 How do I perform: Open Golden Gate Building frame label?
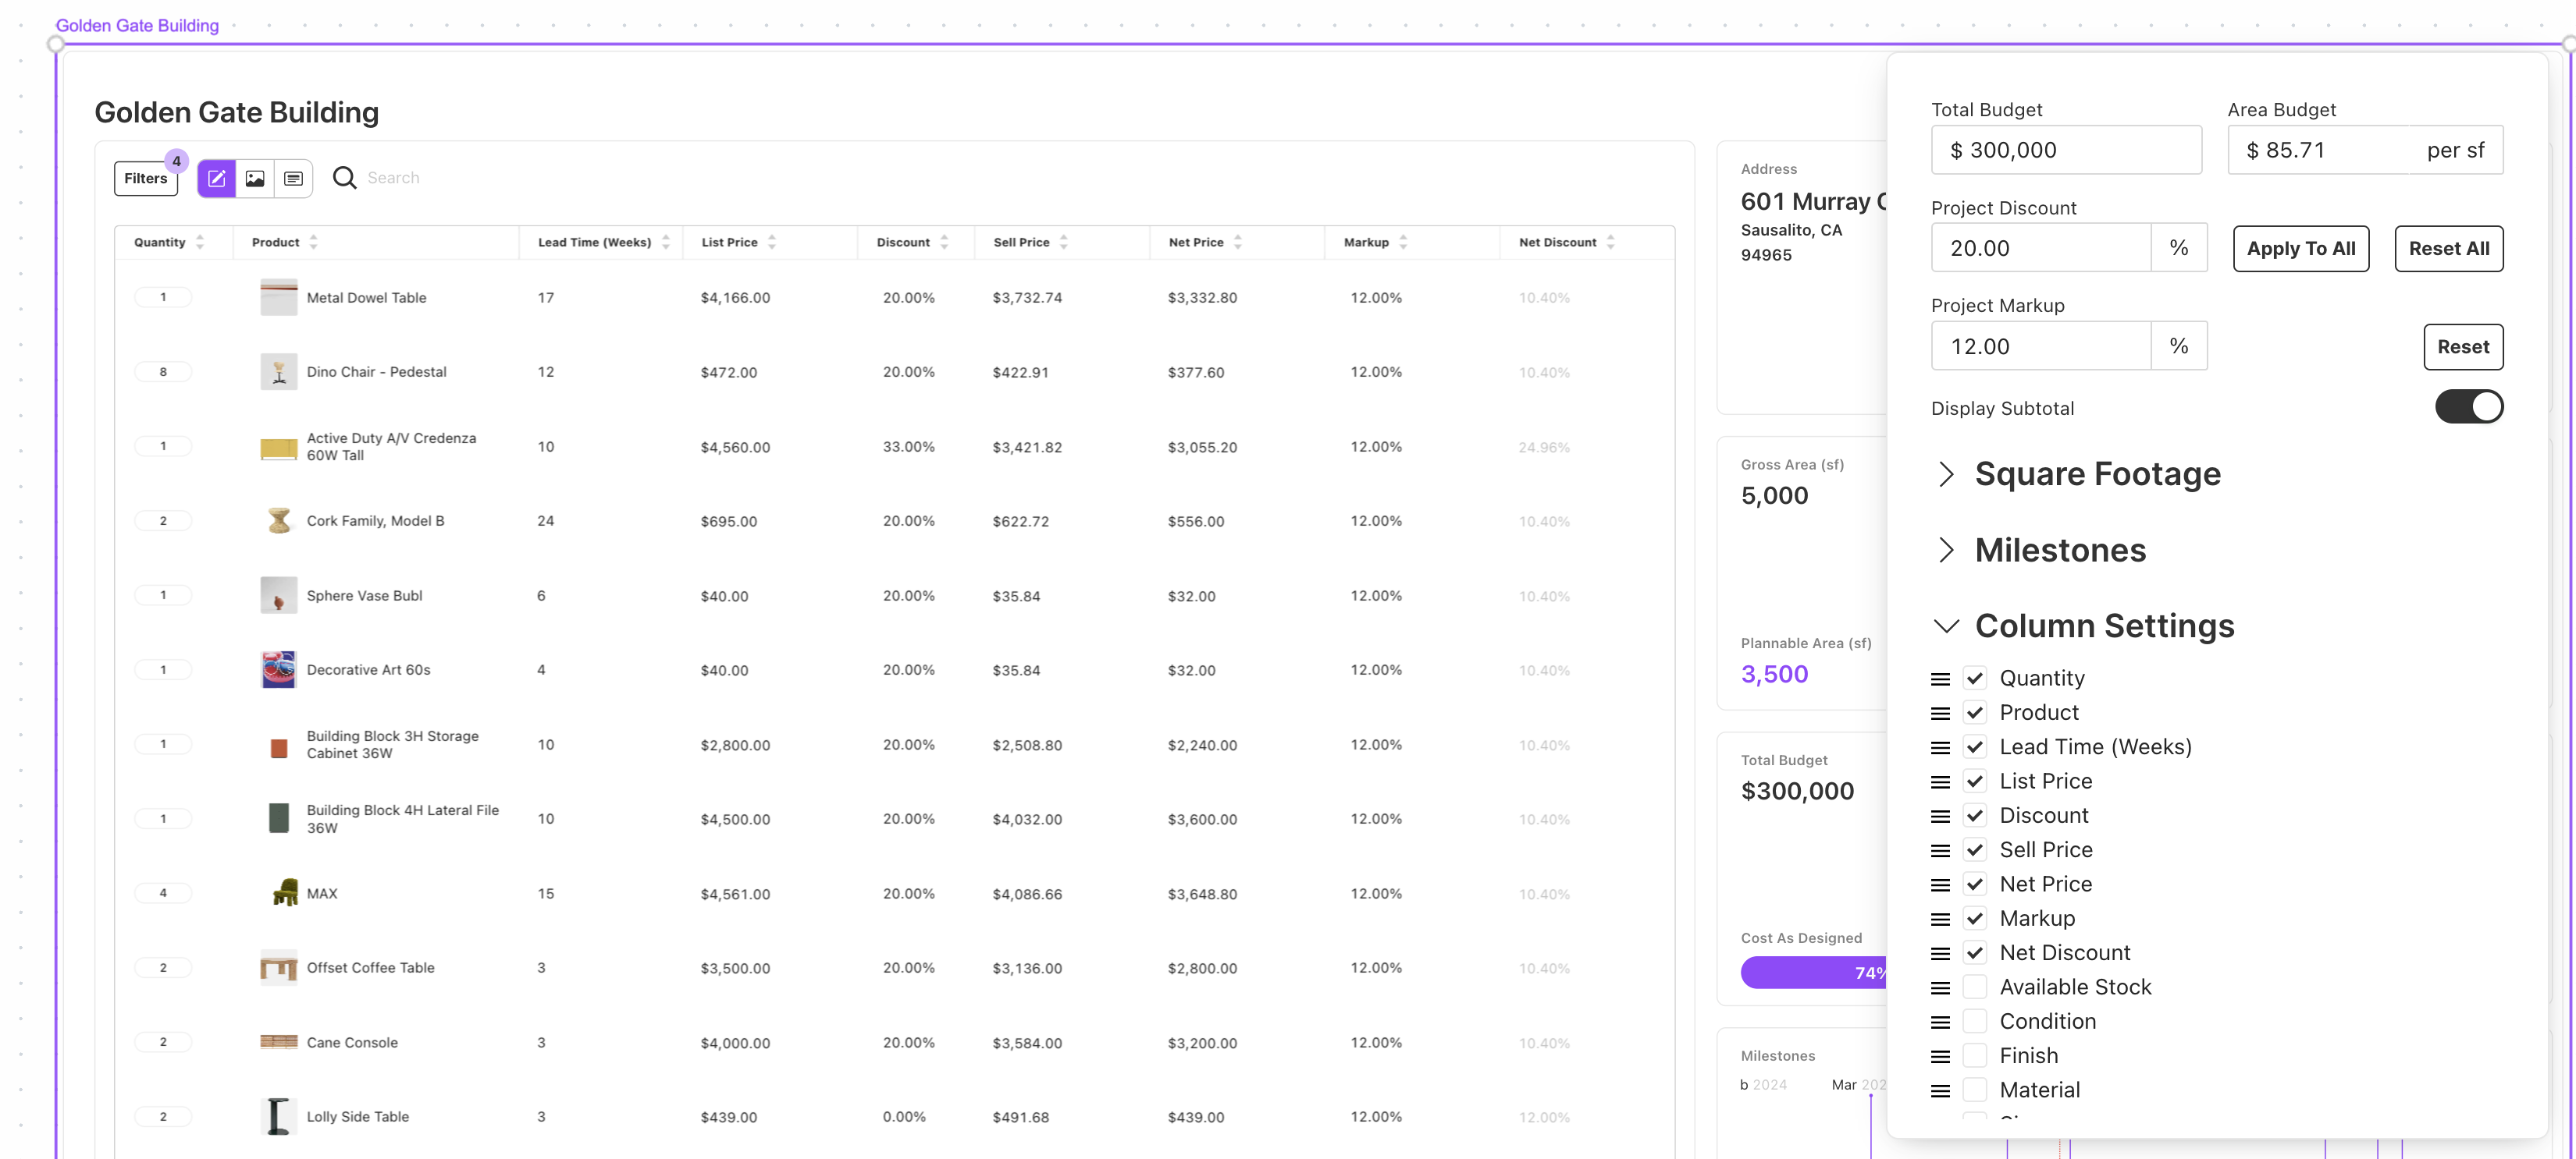tap(137, 25)
